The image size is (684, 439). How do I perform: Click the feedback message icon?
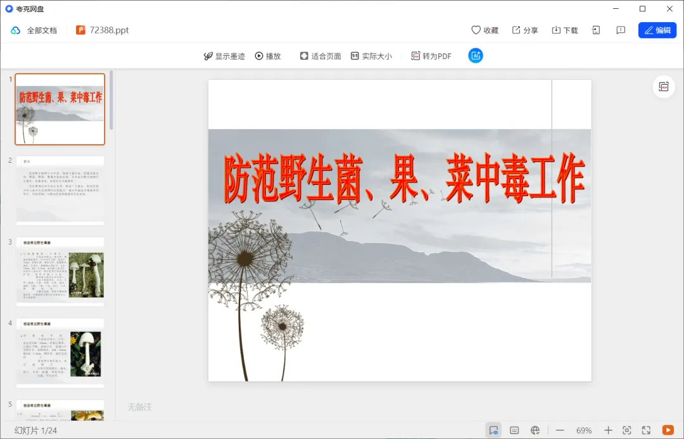pos(621,30)
